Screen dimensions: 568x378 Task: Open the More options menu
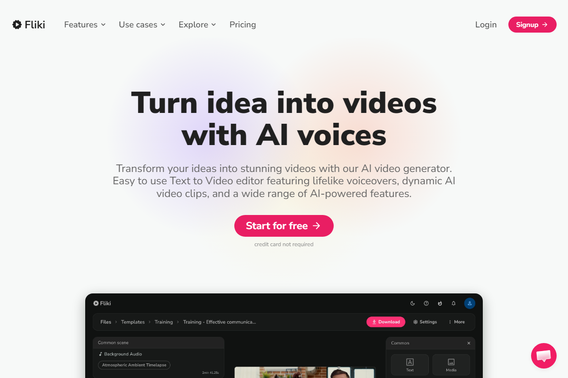tap(457, 322)
